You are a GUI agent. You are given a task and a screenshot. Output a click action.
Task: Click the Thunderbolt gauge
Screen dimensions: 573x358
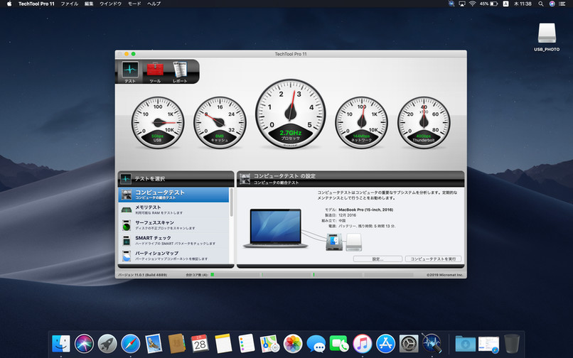click(424, 122)
